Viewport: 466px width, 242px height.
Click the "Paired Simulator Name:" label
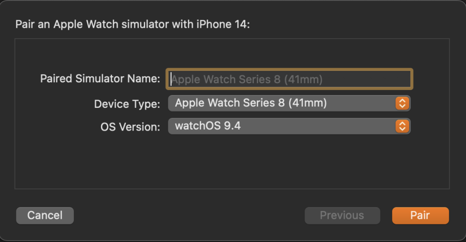[100, 79]
